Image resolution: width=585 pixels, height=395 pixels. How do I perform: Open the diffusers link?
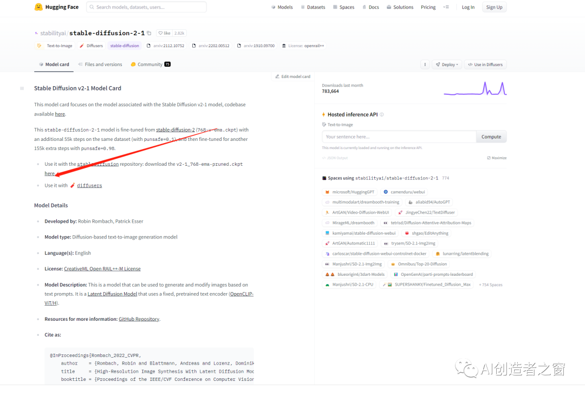89,185
